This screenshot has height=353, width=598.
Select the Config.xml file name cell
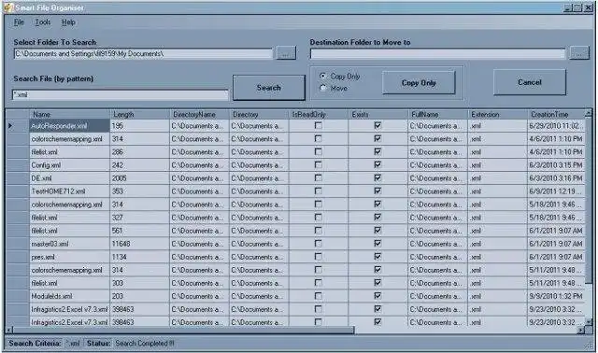point(69,165)
